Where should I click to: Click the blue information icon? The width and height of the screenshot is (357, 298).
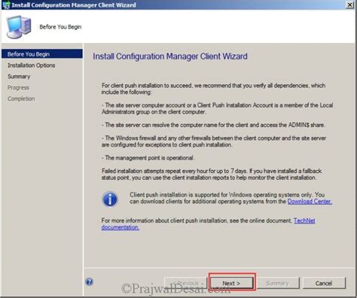[110, 199]
